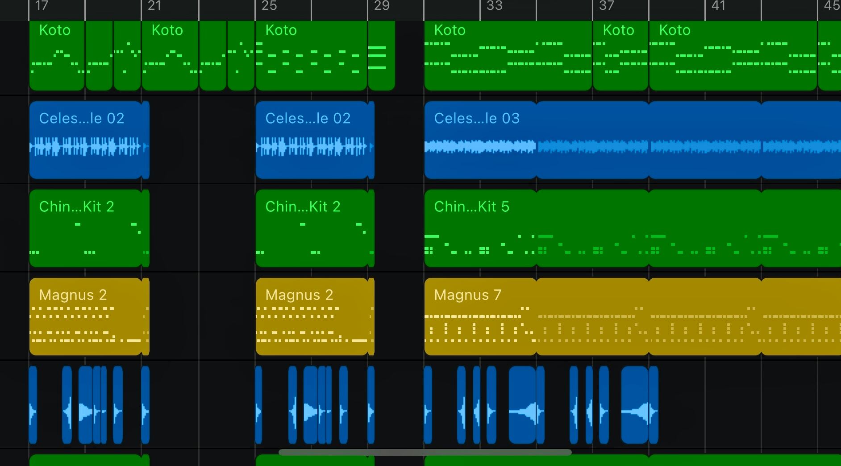The image size is (841, 466).
Task: Pick the Magnus 2 region at bar 17
Action: coord(85,317)
